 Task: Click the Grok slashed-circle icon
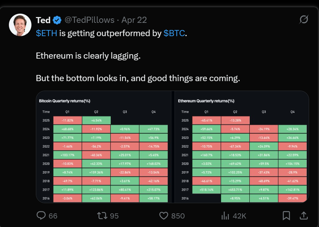click(303, 20)
